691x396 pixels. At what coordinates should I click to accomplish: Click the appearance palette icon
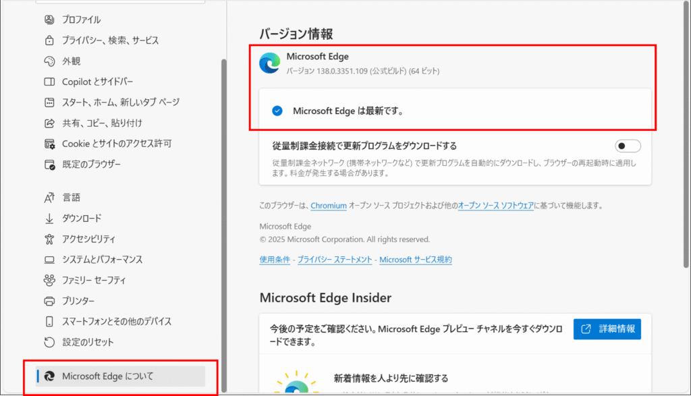[49, 61]
